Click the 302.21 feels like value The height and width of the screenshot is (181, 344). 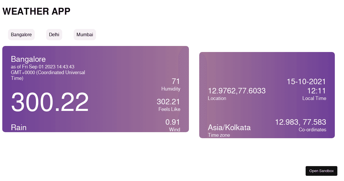click(168, 102)
